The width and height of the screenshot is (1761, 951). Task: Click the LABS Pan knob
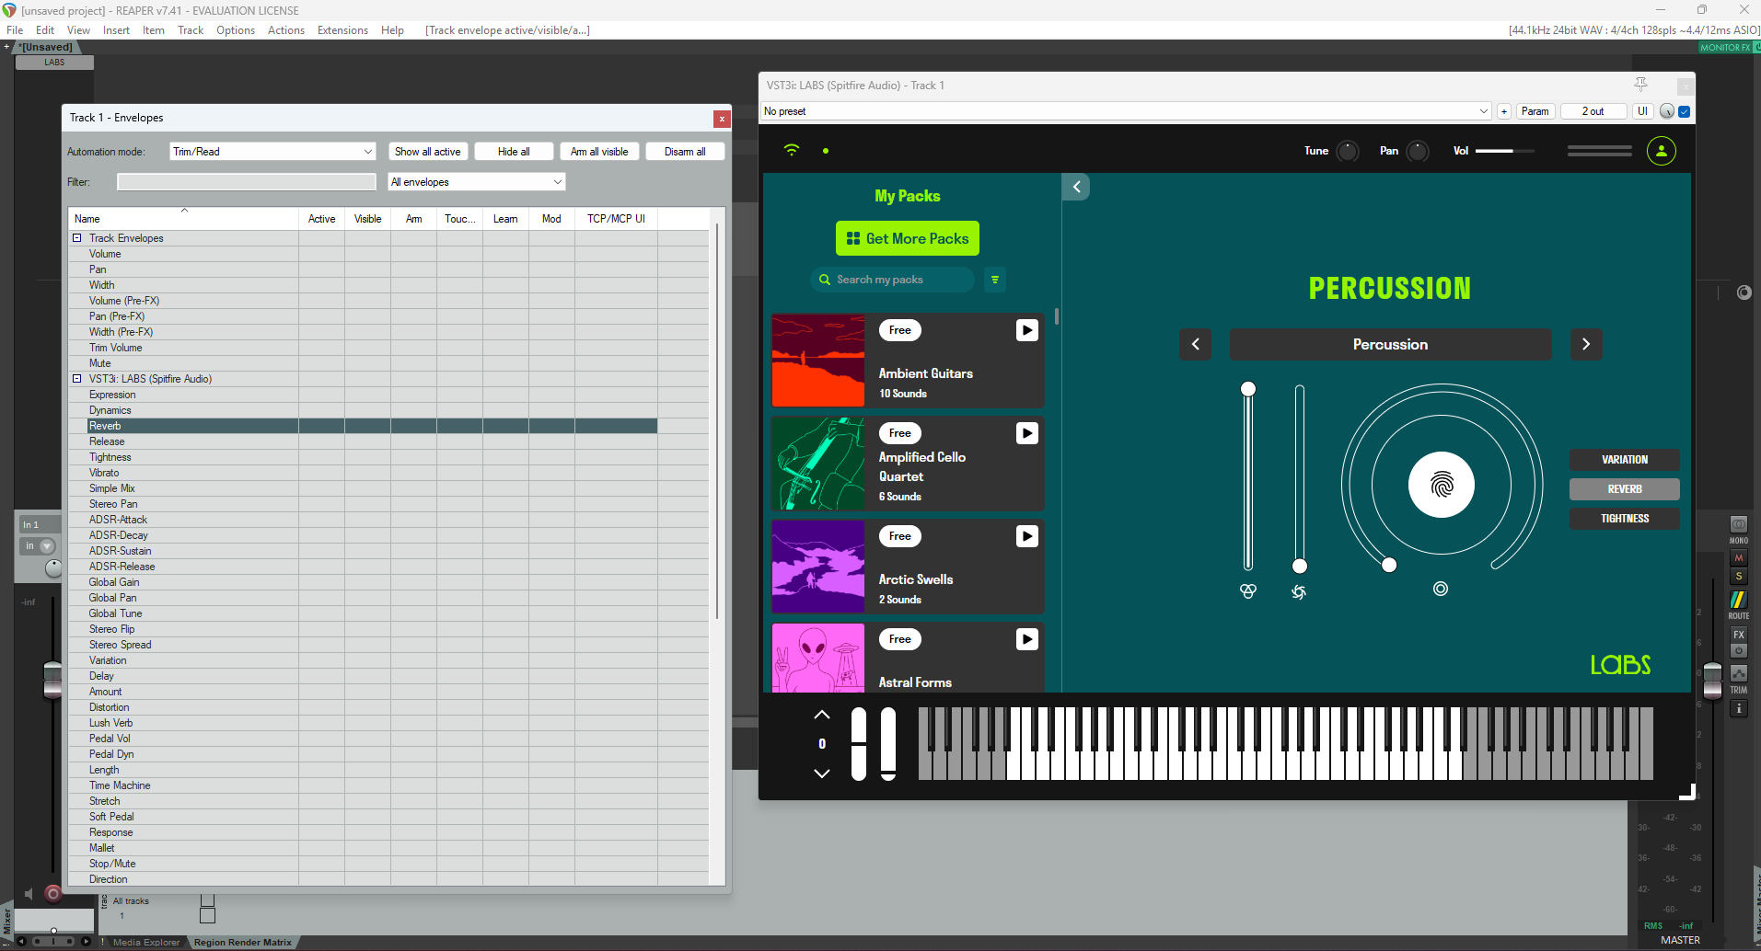click(1418, 151)
